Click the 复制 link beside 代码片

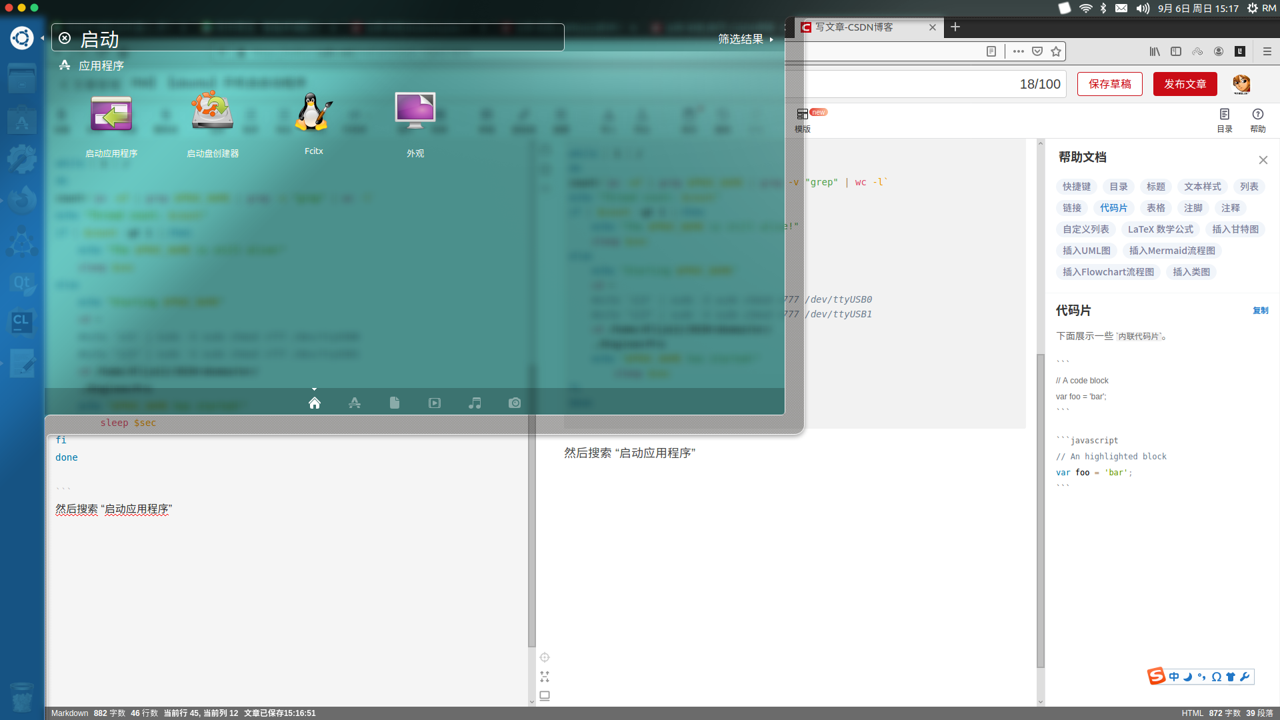[x=1260, y=311]
